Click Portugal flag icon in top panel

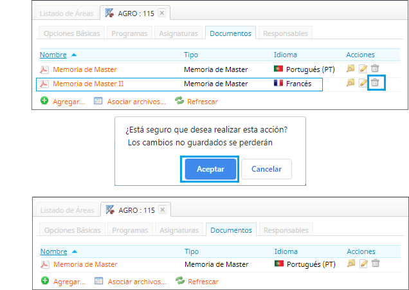[278, 69]
